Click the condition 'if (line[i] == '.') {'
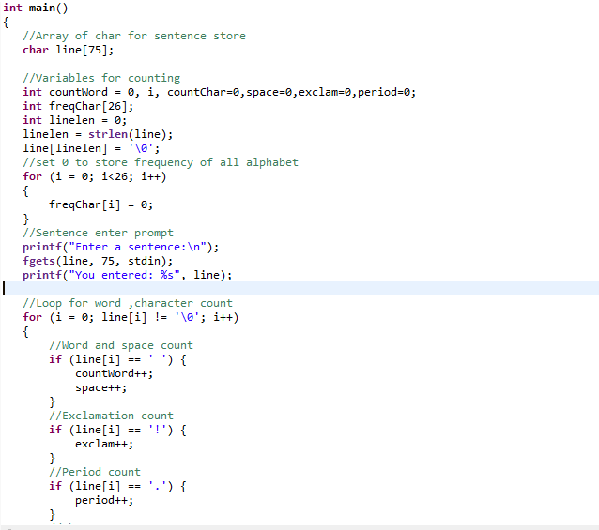599x530 pixels. [x=117, y=486]
